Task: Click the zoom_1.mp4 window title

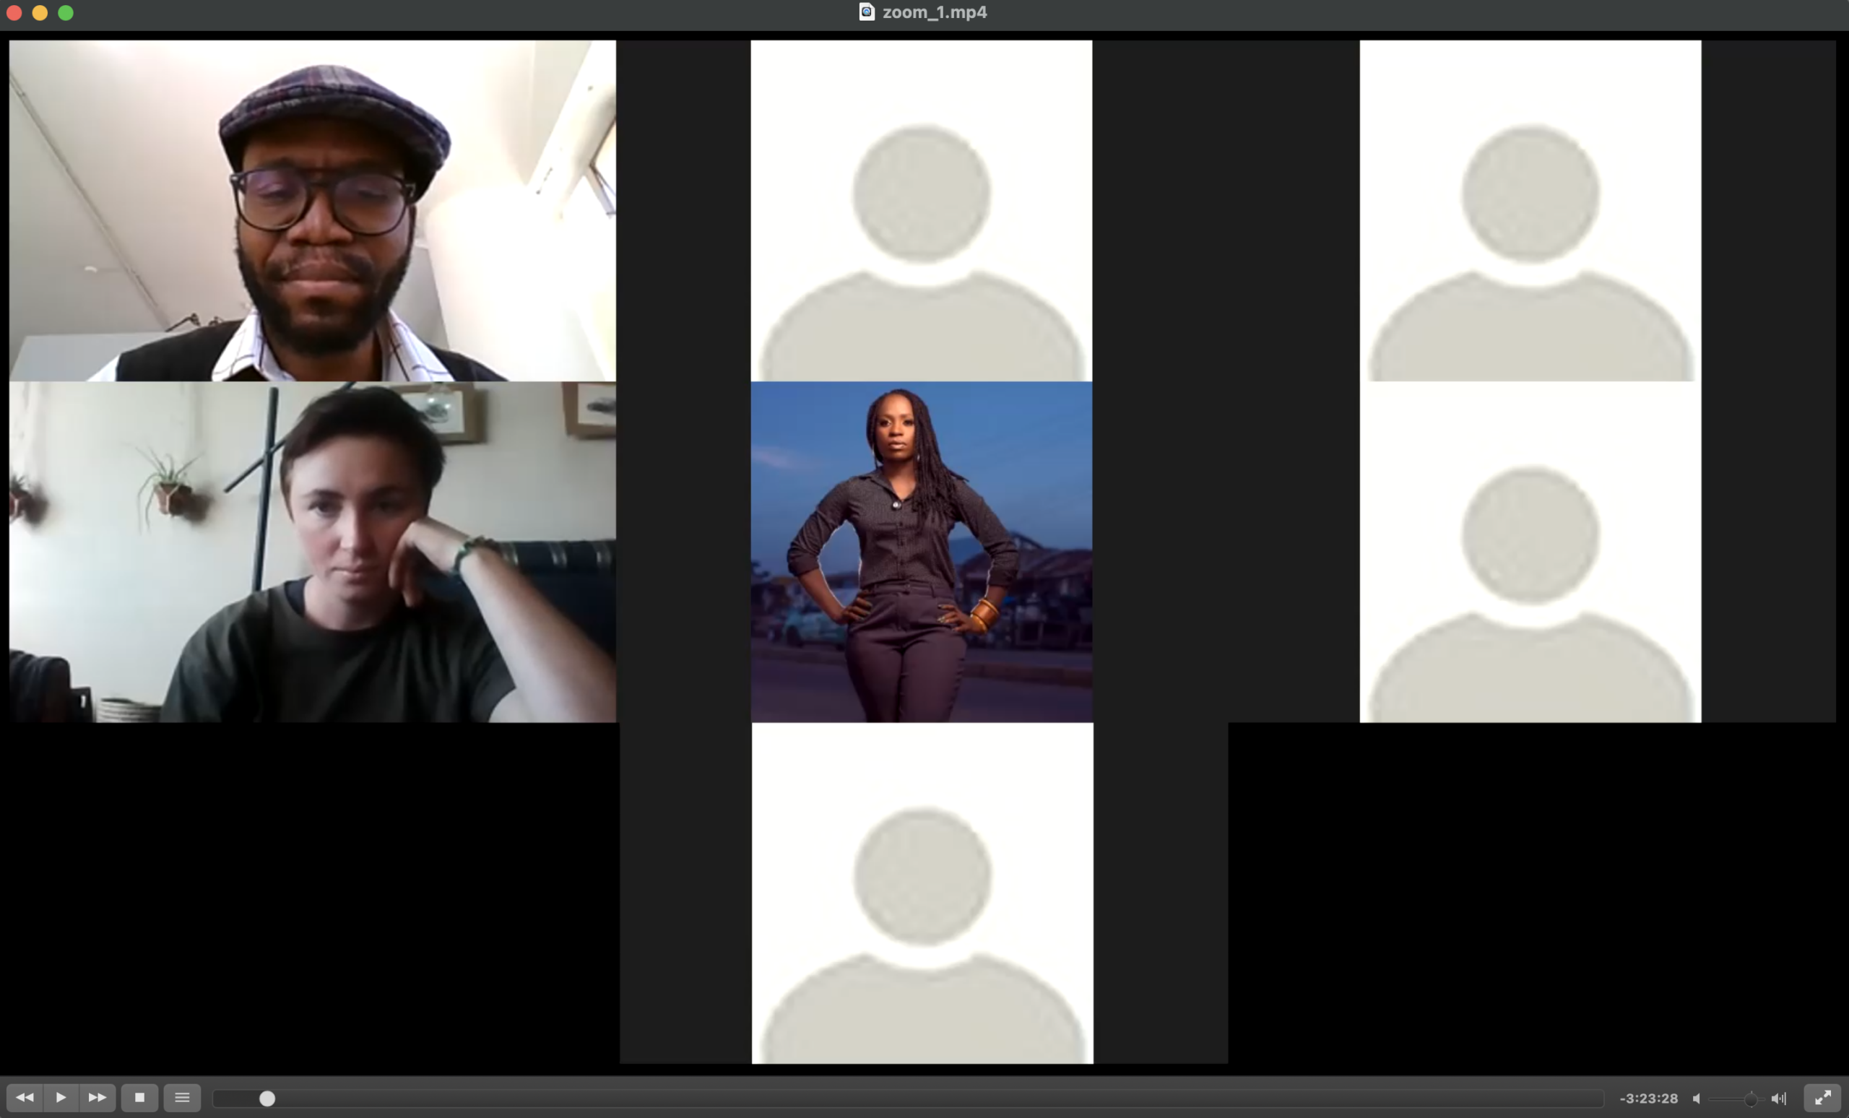Action: point(935,12)
